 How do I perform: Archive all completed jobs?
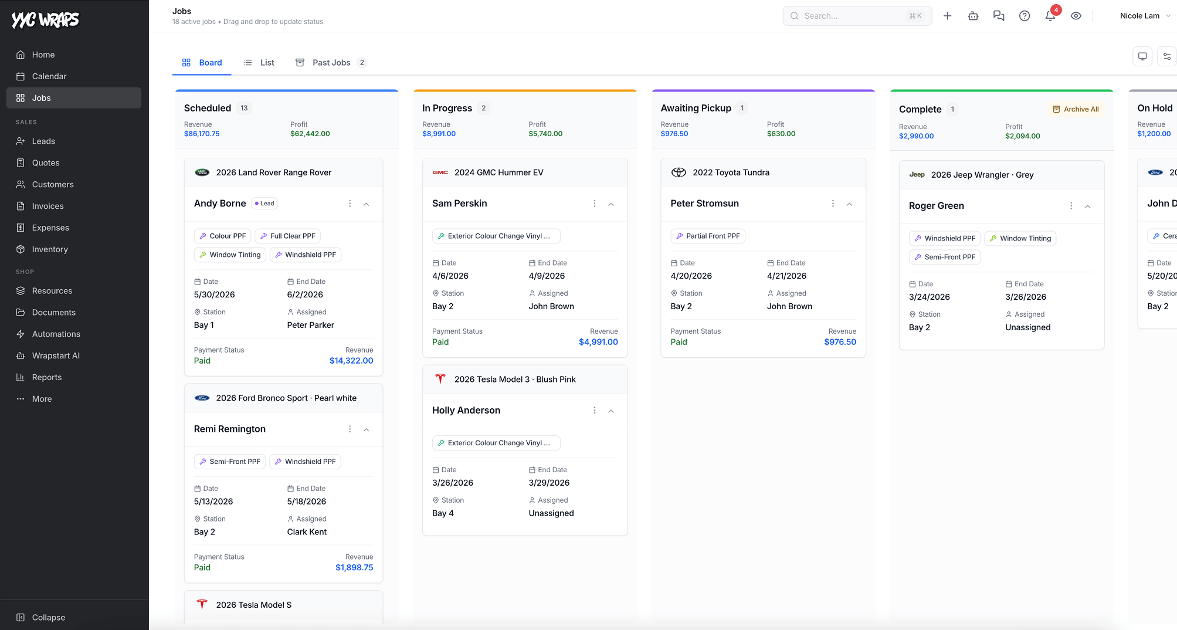click(x=1076, y=109)
